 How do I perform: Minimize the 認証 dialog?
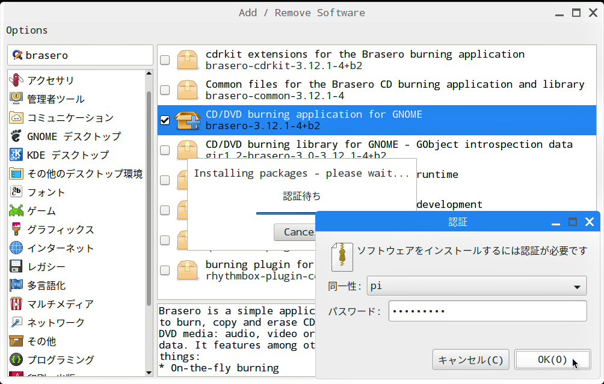click(555, 222)
